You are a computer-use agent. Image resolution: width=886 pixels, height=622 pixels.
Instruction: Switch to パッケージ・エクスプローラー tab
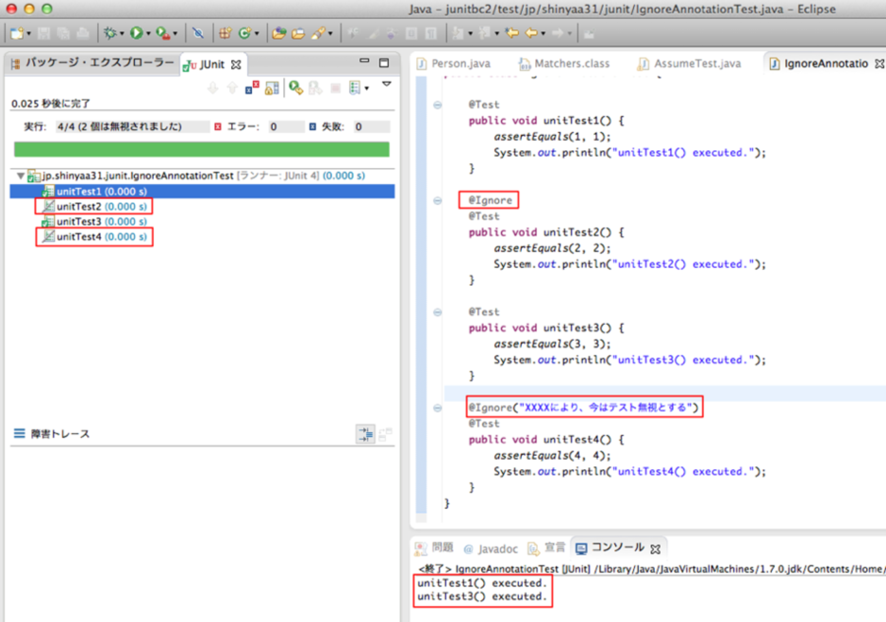pos(93,63)
